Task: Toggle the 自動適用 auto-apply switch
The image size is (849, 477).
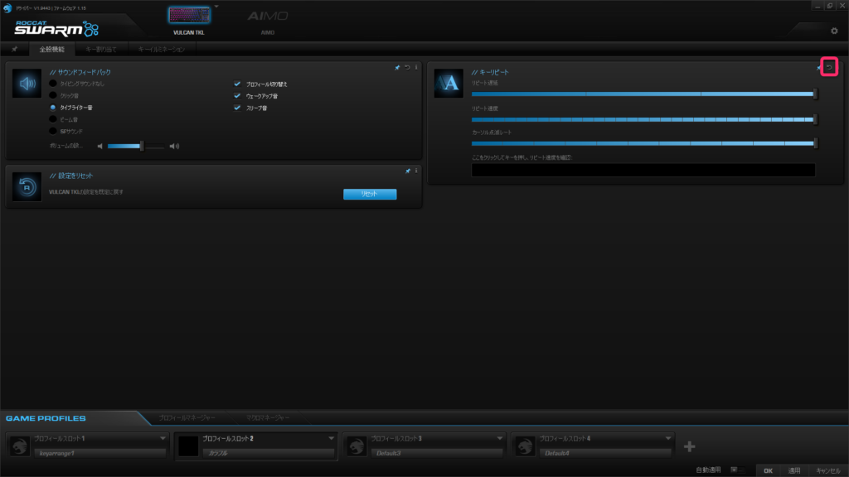Action: [737, 470]
